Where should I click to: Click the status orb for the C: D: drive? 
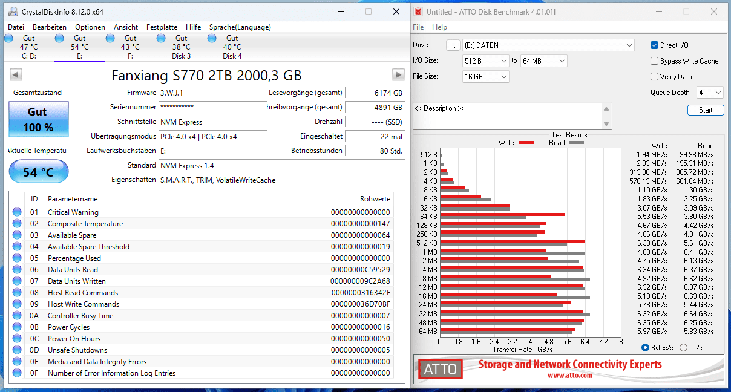[x=8, y=38]
